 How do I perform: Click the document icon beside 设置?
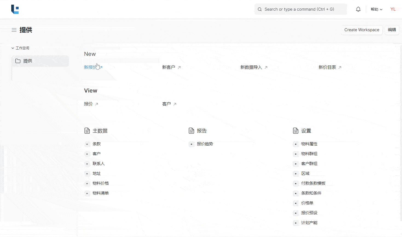click(296, 131)
